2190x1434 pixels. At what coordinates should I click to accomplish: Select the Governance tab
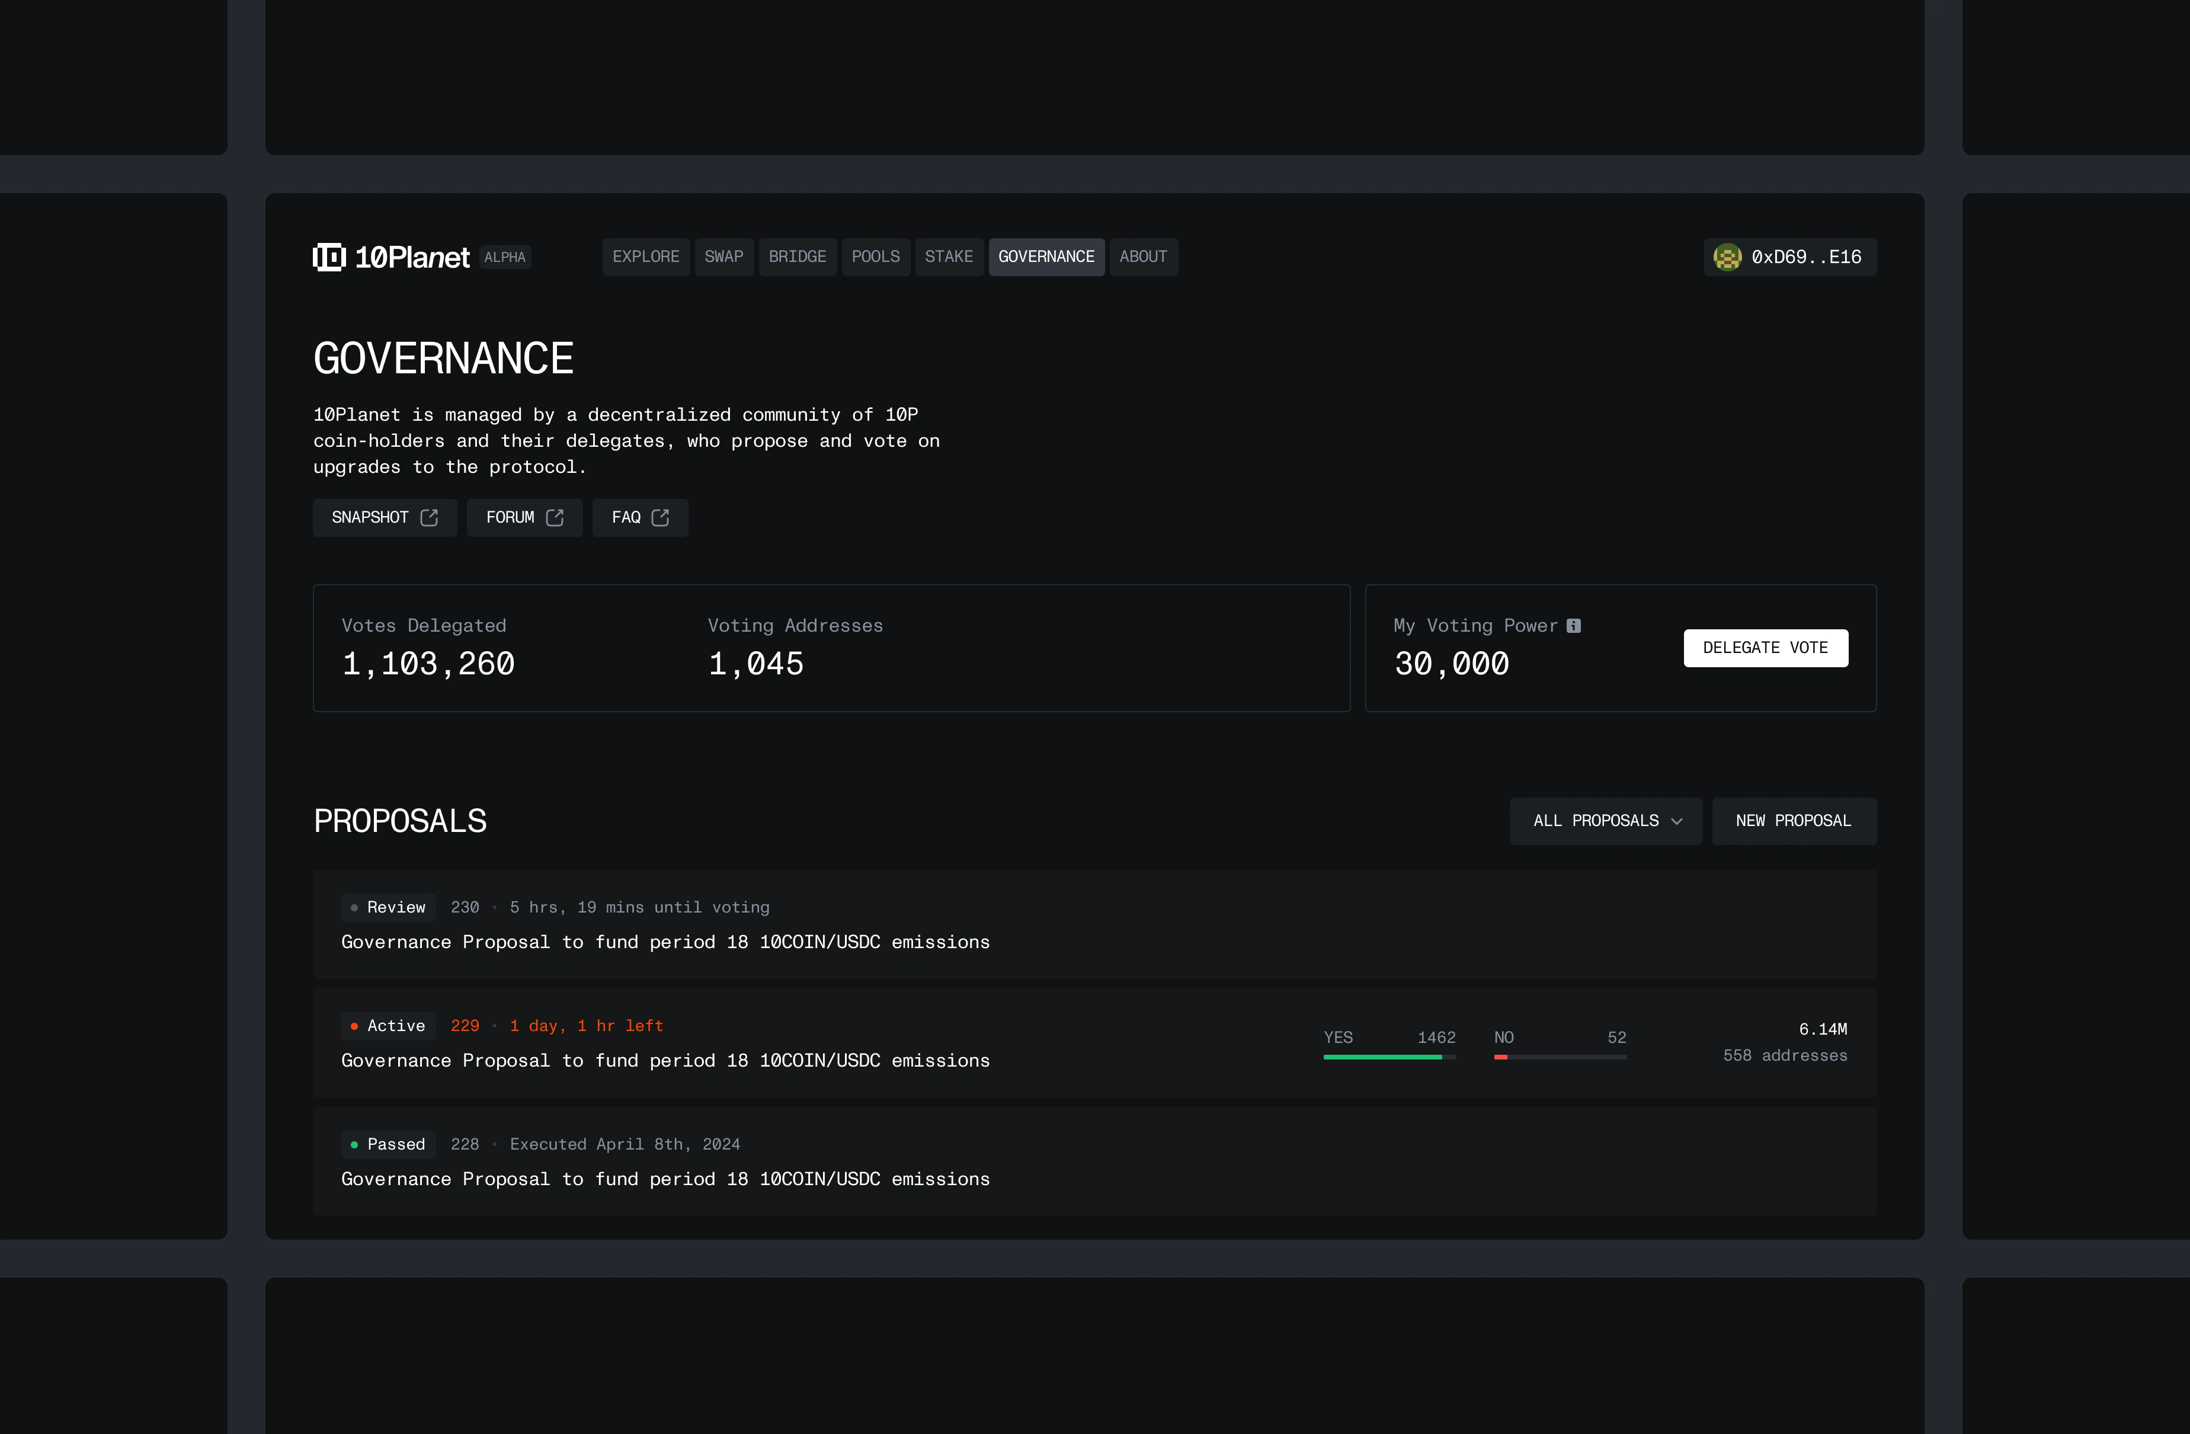click(1046, 257)
